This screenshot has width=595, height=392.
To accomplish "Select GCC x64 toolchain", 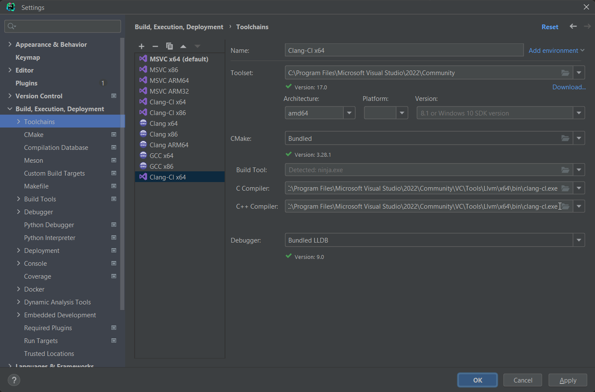I will [x=180, y=155].
